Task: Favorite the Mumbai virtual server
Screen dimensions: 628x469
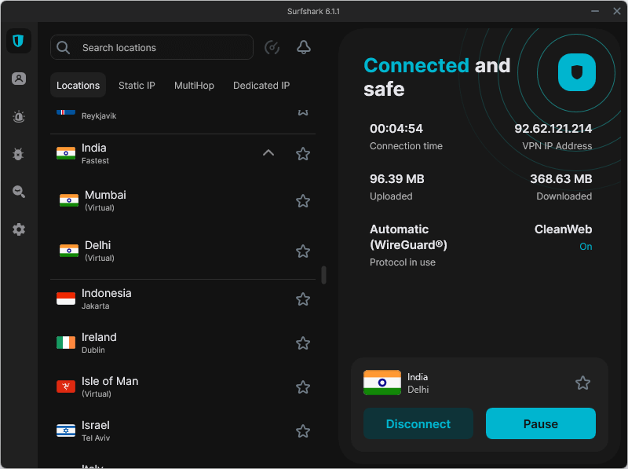Action: pyautogui.click(x=303, y=201)
